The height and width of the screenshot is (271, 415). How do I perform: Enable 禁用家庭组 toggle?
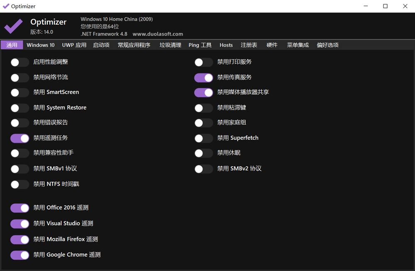point(203,123)
